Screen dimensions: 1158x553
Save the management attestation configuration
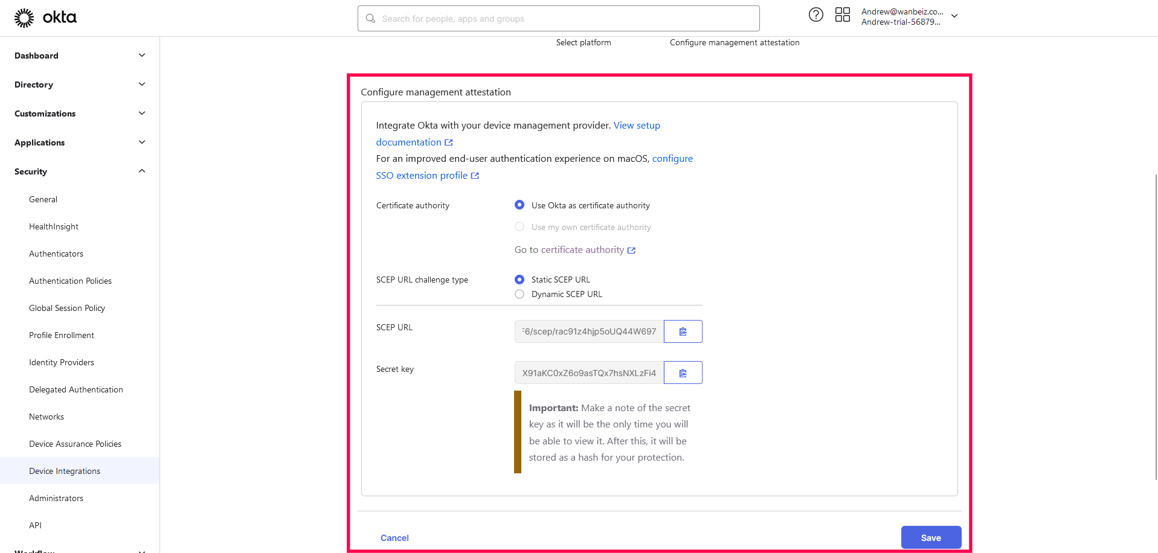[x=931, y=537]
